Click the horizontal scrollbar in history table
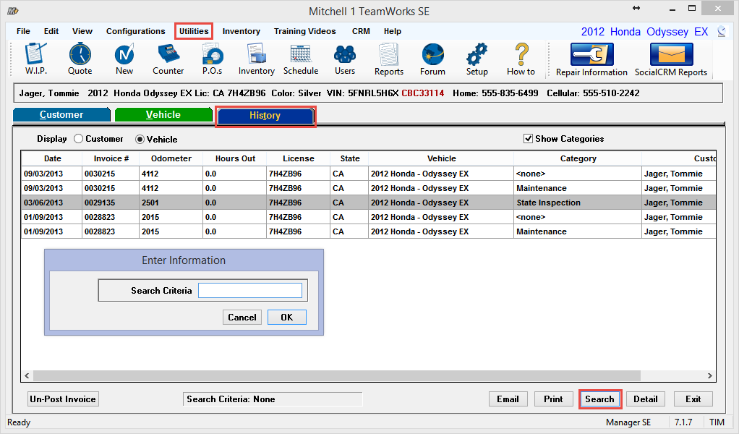The width and height of the screenshot is (739, 434). 337,375
